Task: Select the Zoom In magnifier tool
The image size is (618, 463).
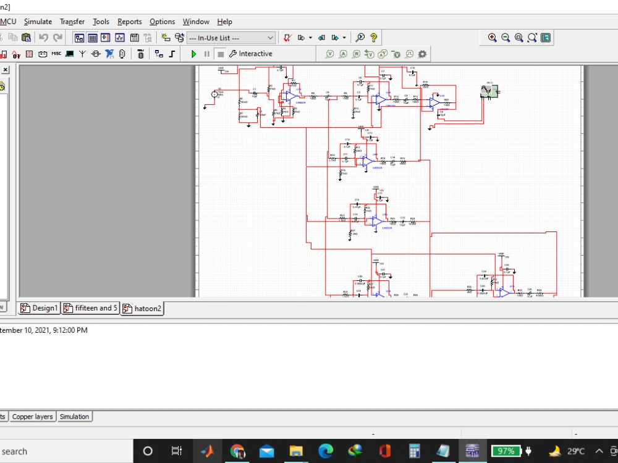Action: 491,38
